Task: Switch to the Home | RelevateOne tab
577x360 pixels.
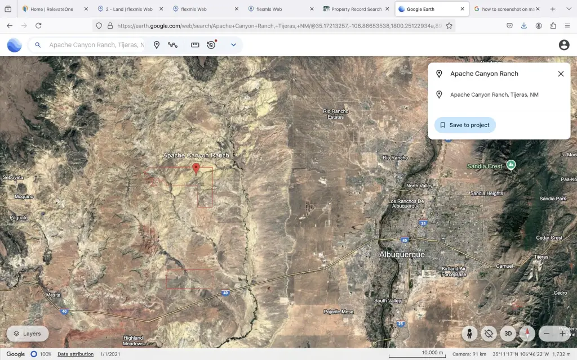Action: pos(52,9)
